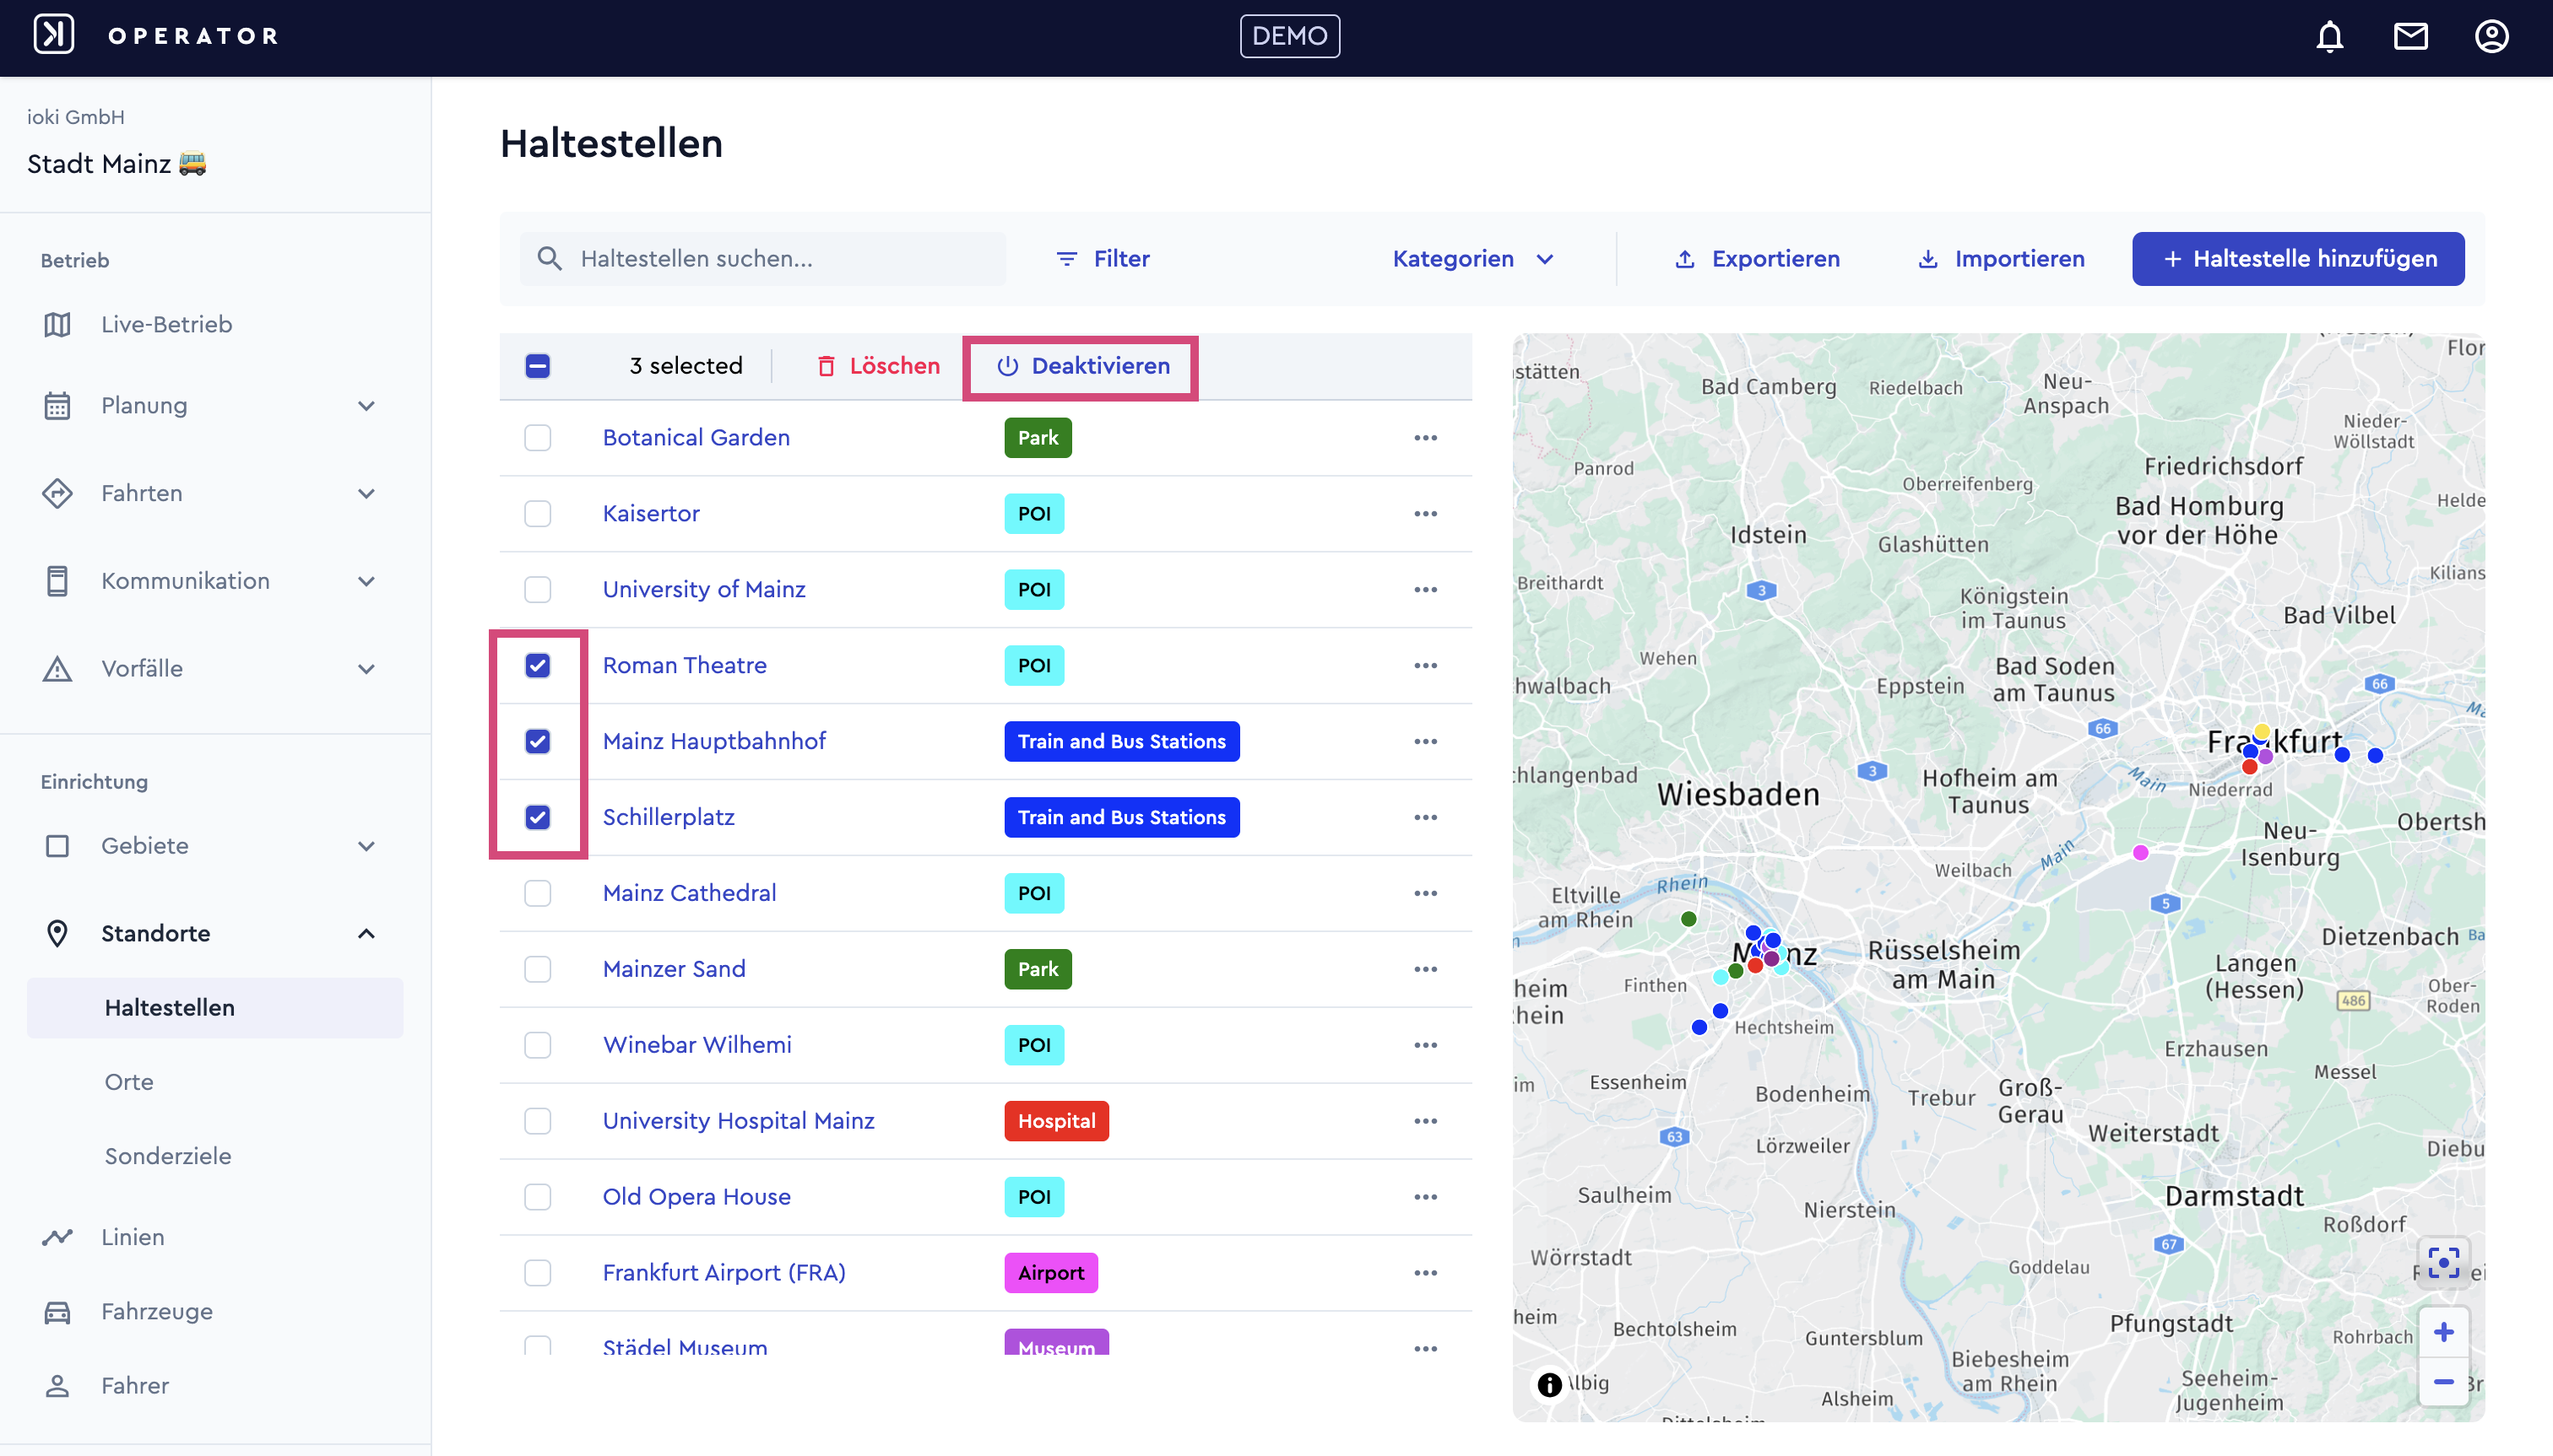
Task: Open the University of Mainz link
Action: pyautogui.click(x=703, y=590)
